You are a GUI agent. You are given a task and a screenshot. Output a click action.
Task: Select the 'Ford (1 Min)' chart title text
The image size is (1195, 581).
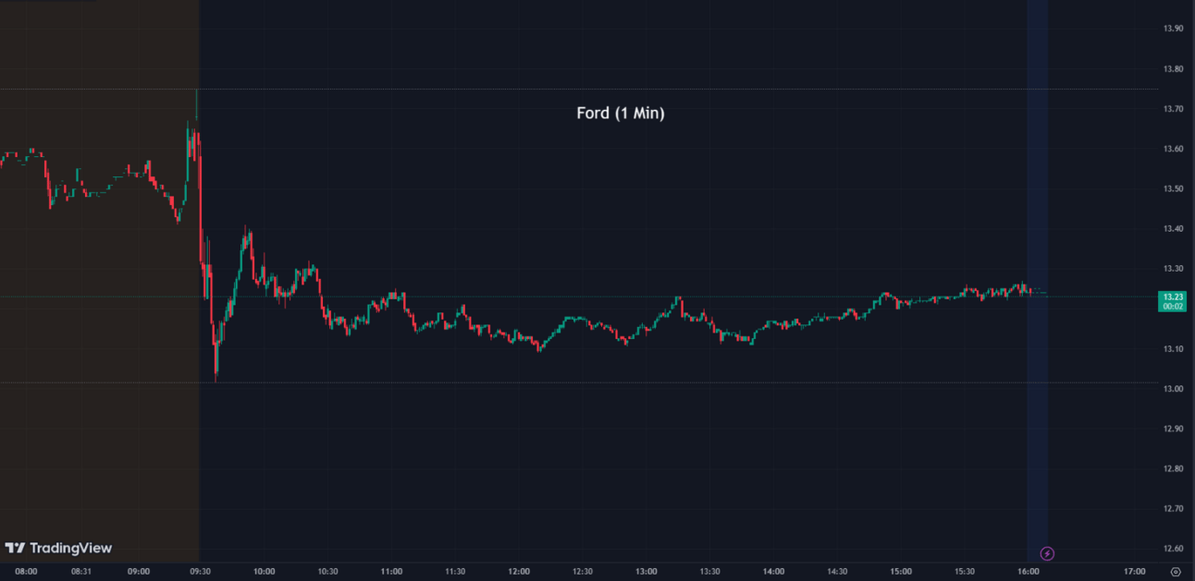pyautogui.click(x=621, y=114)
